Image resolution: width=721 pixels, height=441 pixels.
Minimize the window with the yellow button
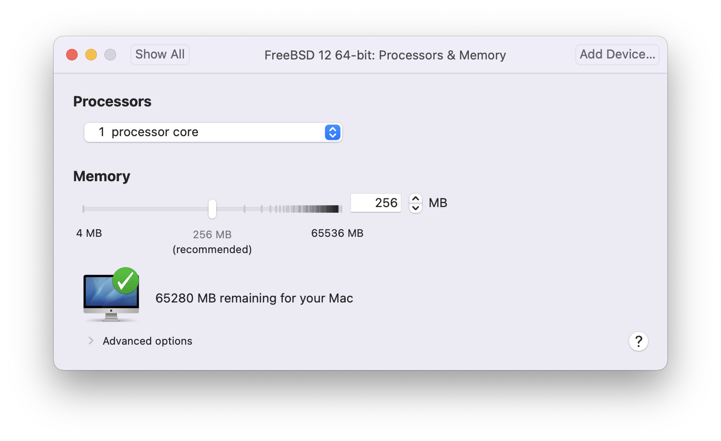[91, 55]
